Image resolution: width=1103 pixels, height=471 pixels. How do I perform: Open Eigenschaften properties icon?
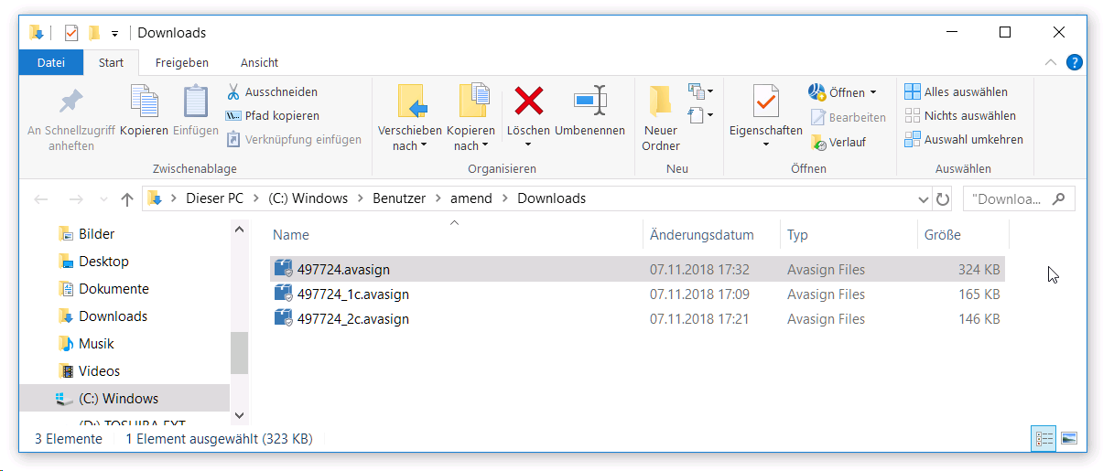[765, 101]
